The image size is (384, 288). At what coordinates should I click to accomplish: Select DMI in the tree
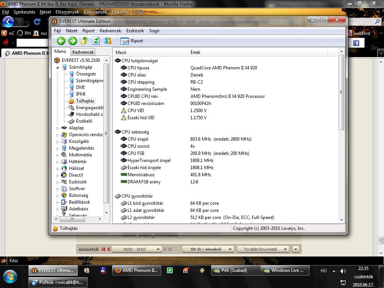pos(80,87)
